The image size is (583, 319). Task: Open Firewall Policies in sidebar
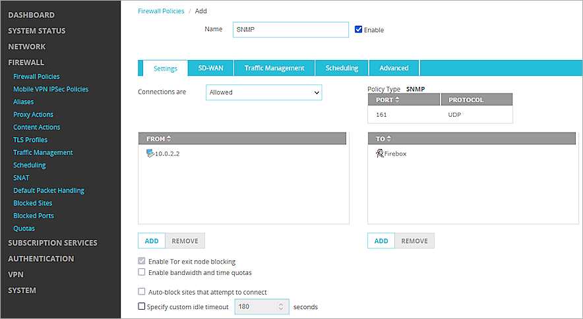(x=36, y=76)
